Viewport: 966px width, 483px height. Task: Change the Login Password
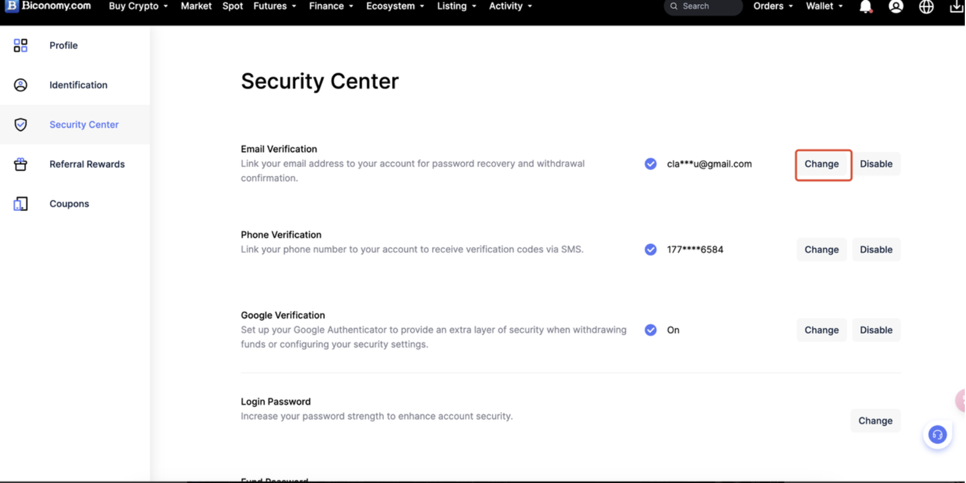click(x=875, y=421)
